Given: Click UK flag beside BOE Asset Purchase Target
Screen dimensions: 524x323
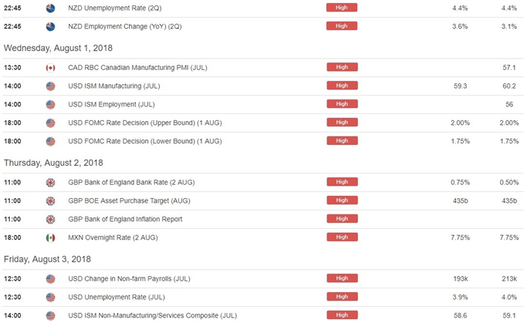Looking at the screenshot, I should [x=50, y=201].
